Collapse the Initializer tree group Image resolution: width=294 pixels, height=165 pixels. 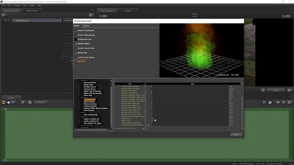tap(78, 98)
